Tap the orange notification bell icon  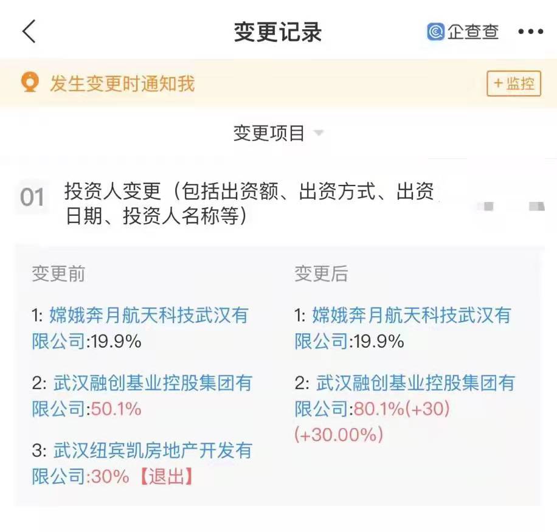(30, 83)
